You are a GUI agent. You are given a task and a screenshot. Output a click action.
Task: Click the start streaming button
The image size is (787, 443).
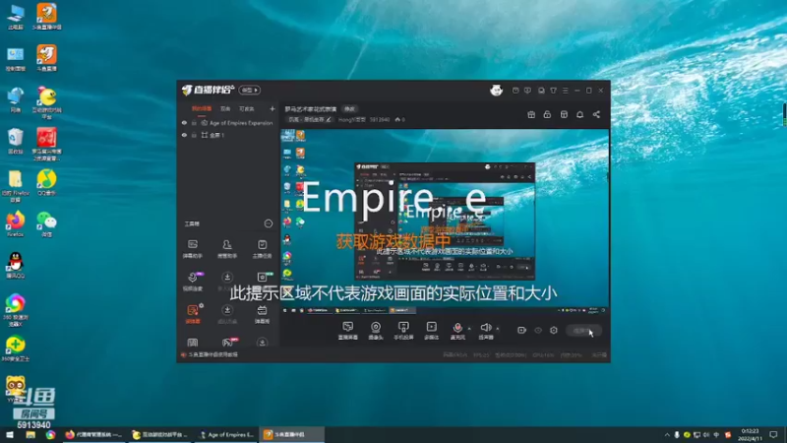[583, 331]
